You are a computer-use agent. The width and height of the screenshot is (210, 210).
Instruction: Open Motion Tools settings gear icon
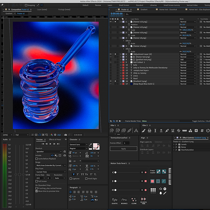(x=165, y=189)
